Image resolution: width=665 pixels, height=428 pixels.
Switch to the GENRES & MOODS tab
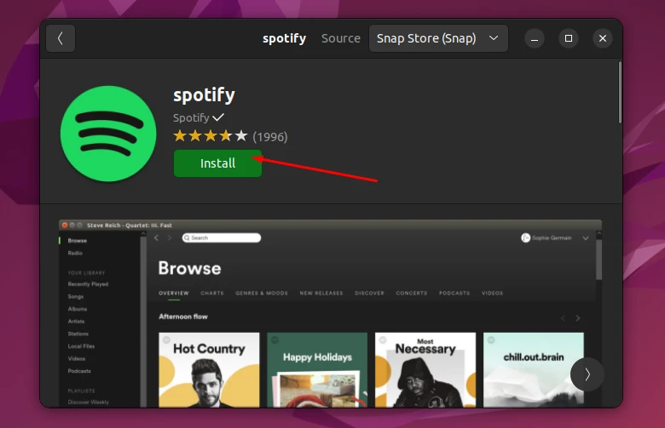point(262,293)
